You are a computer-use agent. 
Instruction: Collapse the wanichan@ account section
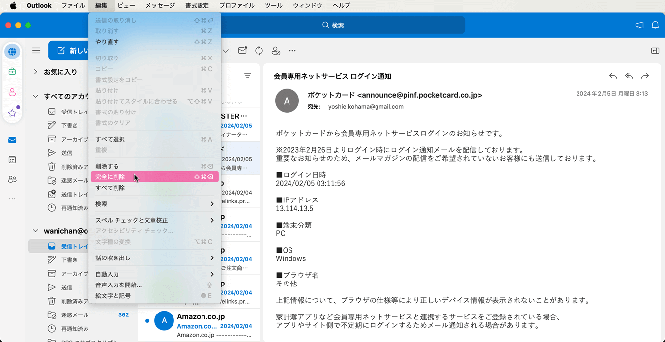tap(35, 231)
